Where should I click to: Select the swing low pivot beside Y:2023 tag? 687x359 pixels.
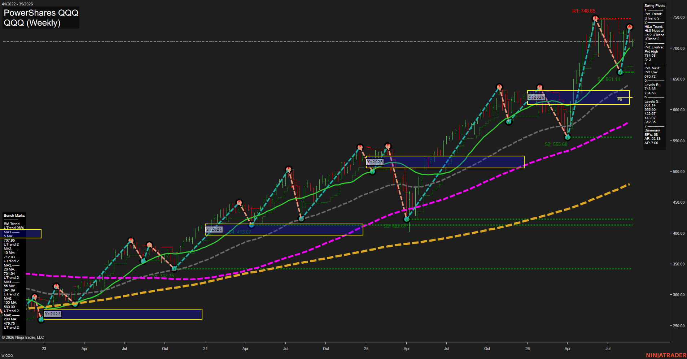tap(41, 320)
